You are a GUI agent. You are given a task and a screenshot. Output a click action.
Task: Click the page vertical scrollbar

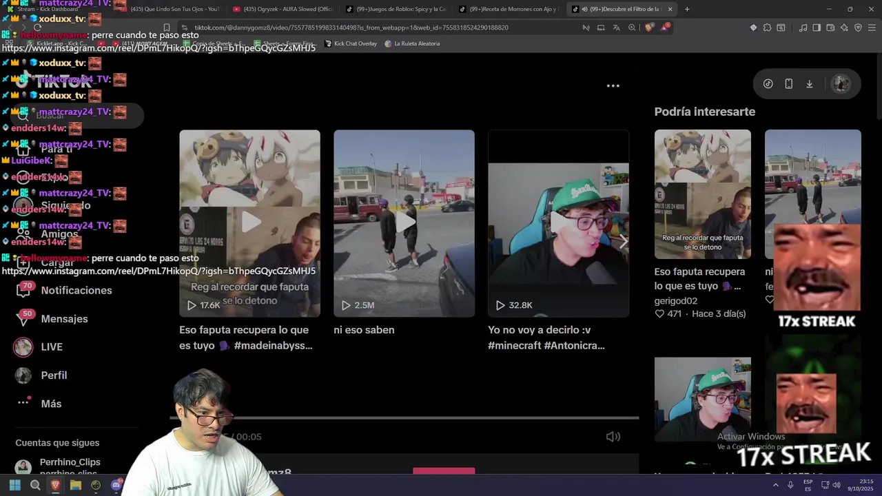[x=879, y=86]
